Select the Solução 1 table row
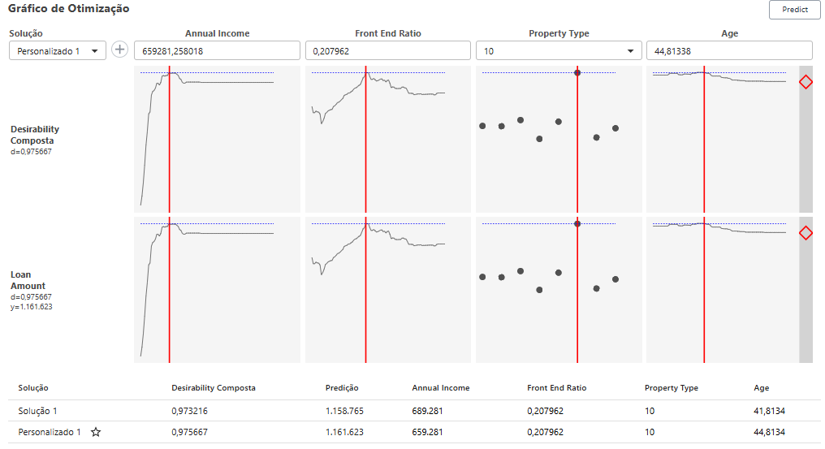 pyautogui.click(x=414, y=411)
